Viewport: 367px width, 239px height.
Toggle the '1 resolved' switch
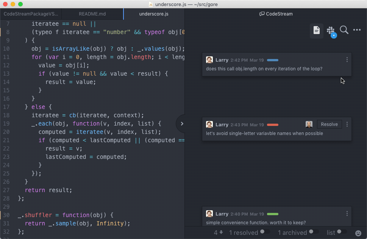pos(265,233)
